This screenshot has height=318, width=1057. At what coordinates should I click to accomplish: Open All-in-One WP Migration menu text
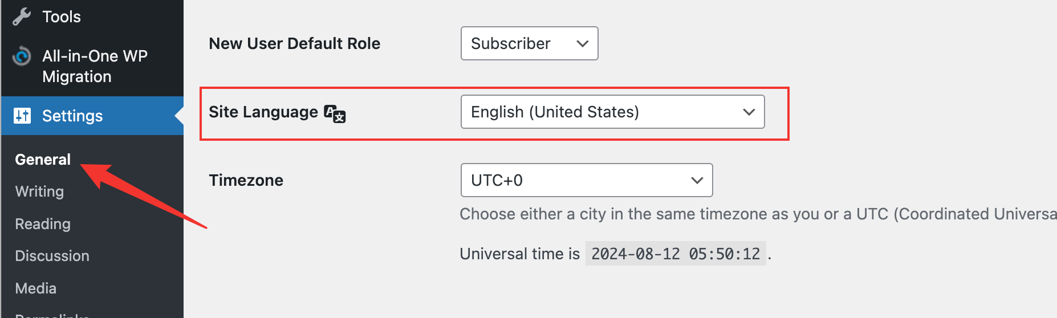click(x=95, y=66)
